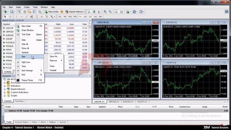Click the Market Watch vertical scrollbar
The image size is (231, 130).
(90, 46)
